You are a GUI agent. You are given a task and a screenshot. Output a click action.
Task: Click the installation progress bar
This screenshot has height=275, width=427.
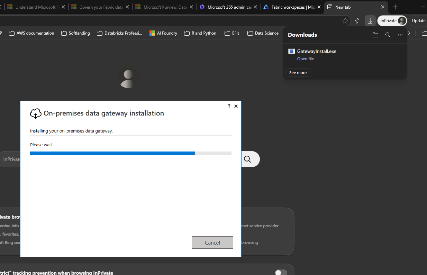tap(131, 153)
